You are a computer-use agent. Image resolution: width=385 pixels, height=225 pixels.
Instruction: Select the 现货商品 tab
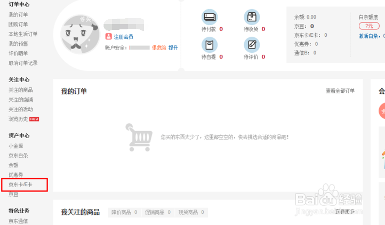[x=191, y=212]
